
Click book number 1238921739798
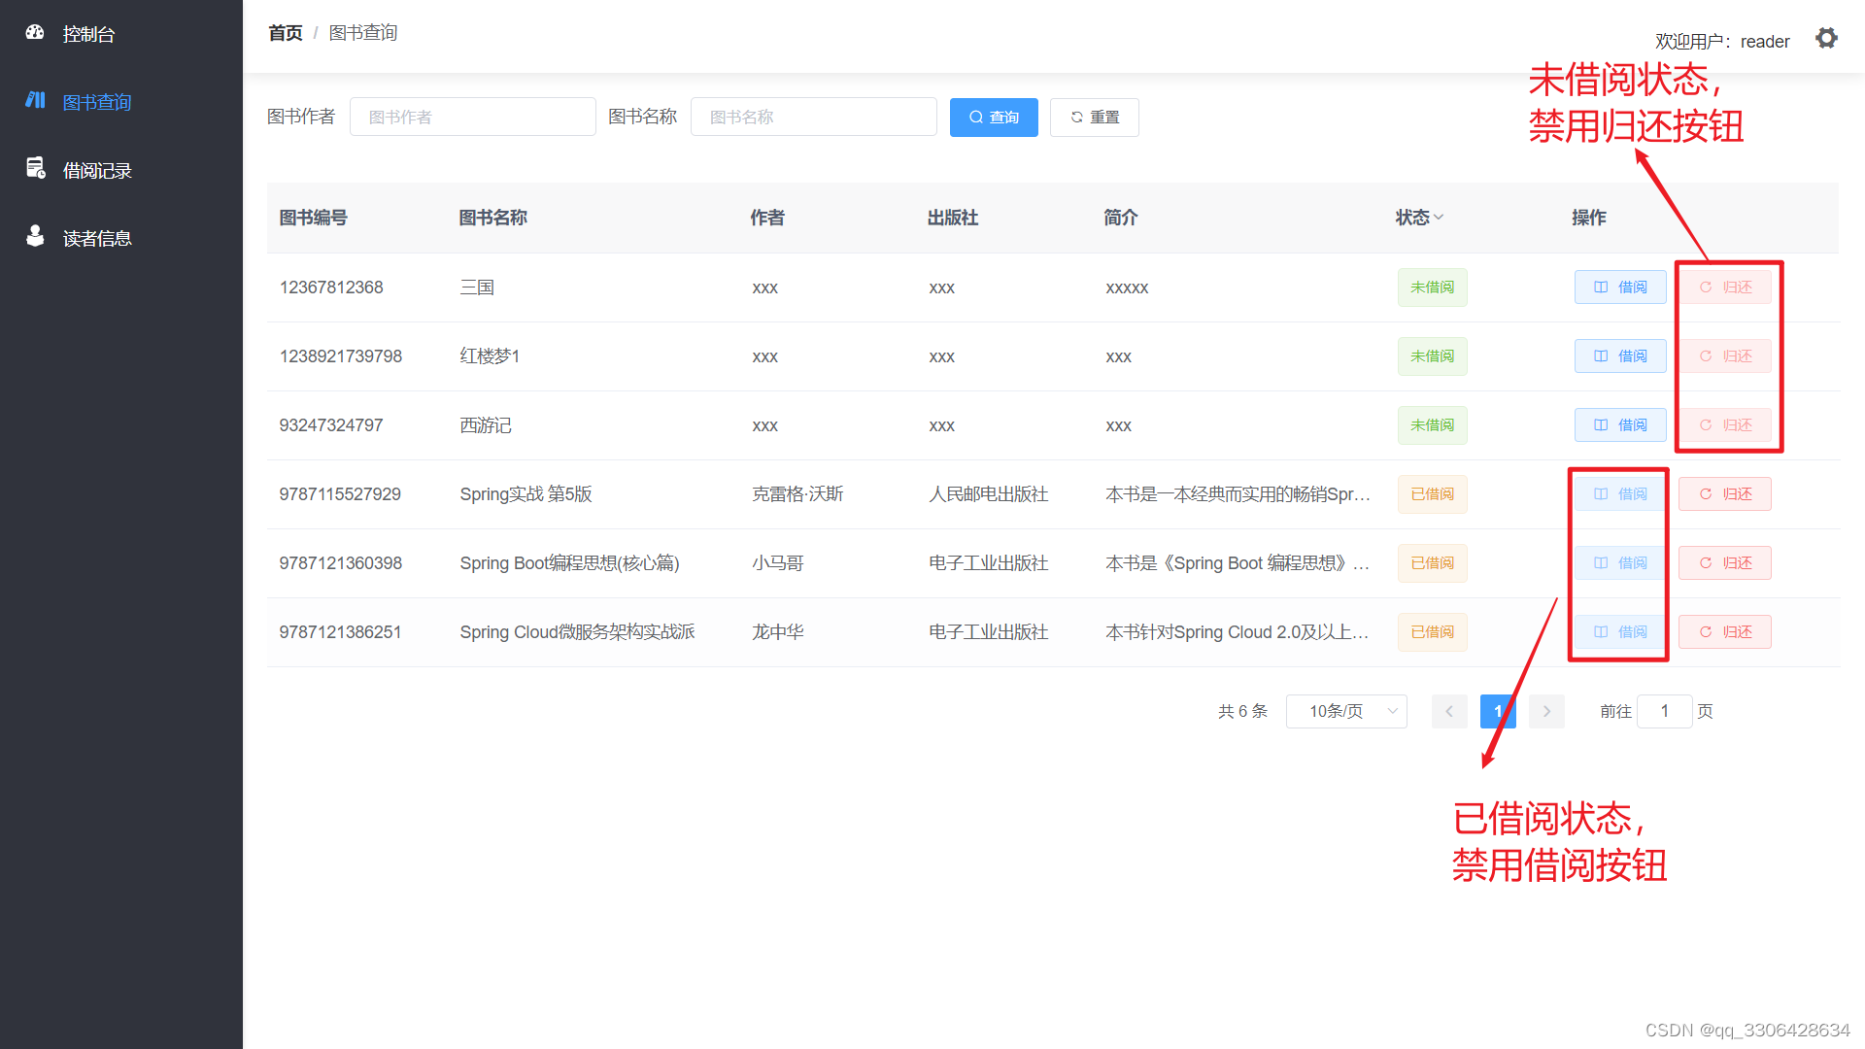coord(341,356)
